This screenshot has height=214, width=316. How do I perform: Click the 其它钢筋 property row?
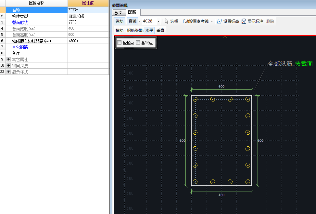(37, 47)
